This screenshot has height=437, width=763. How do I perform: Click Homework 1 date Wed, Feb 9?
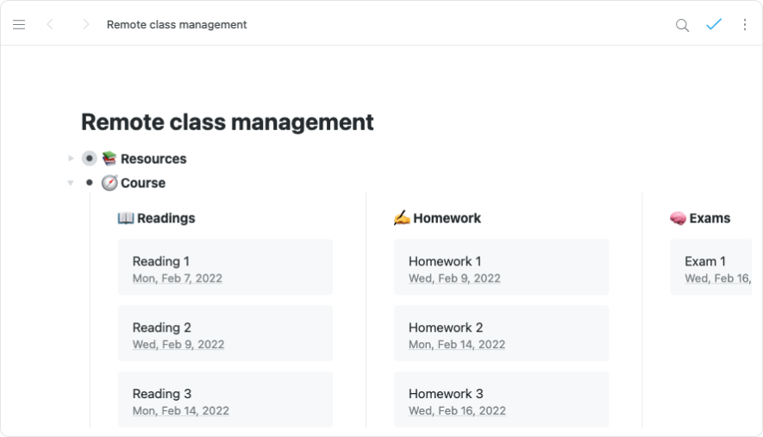pyautogui.click(x=454, y=278)
